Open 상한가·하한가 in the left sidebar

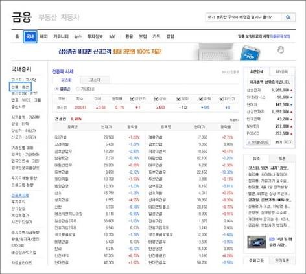(x=23, y=131)
